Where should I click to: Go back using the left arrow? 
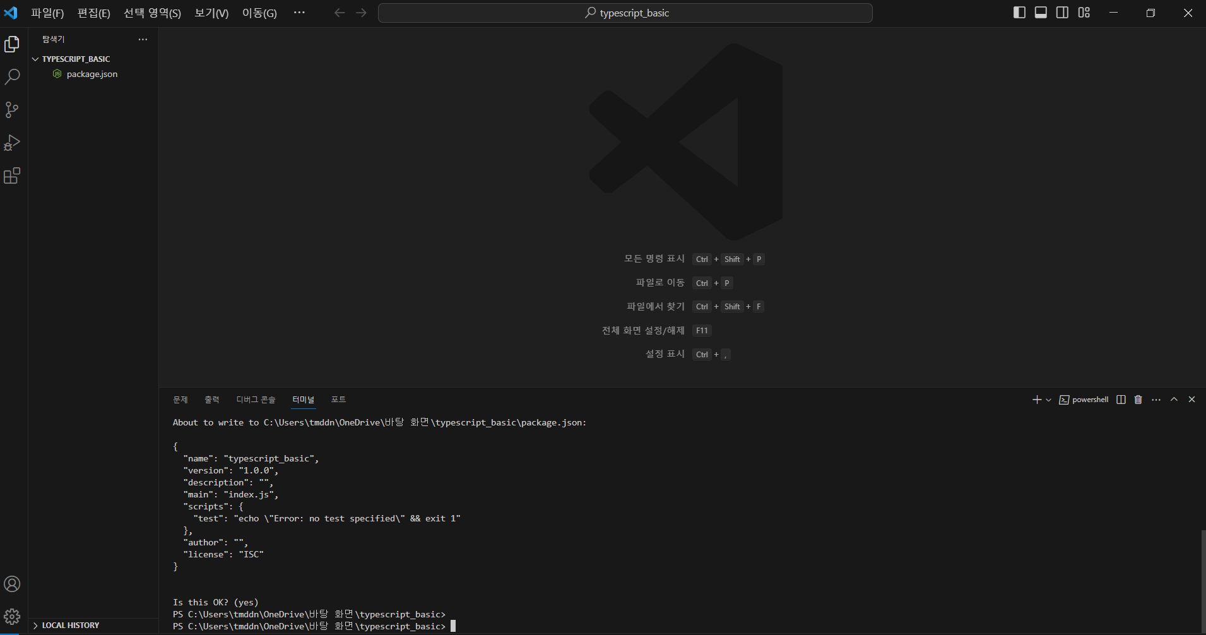pos(340,13)
